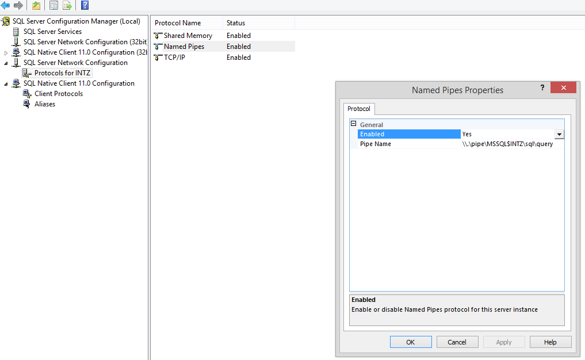Screen dimensions: 585x360
Task: Expand SQL Native Client 11.0 Configuration (32bit) node
Action: 6,53
